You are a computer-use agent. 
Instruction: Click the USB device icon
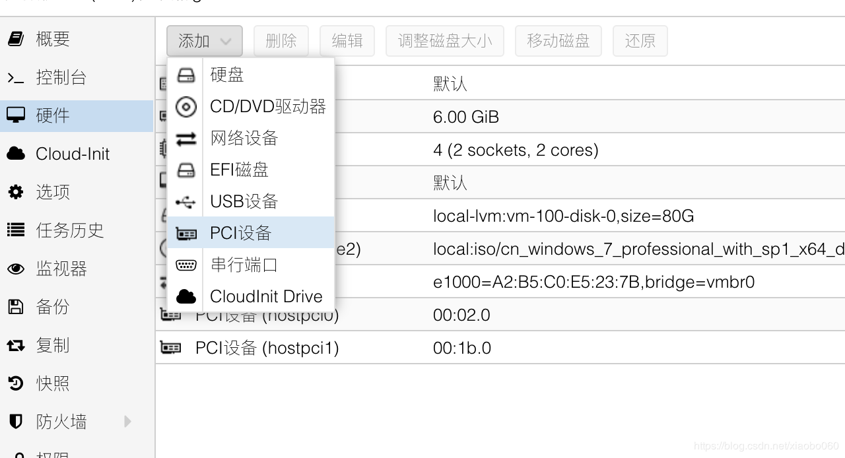coord(186,201)
